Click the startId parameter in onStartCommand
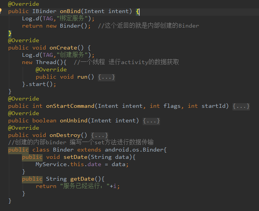259x211 pixels. (x=215, y=106)
